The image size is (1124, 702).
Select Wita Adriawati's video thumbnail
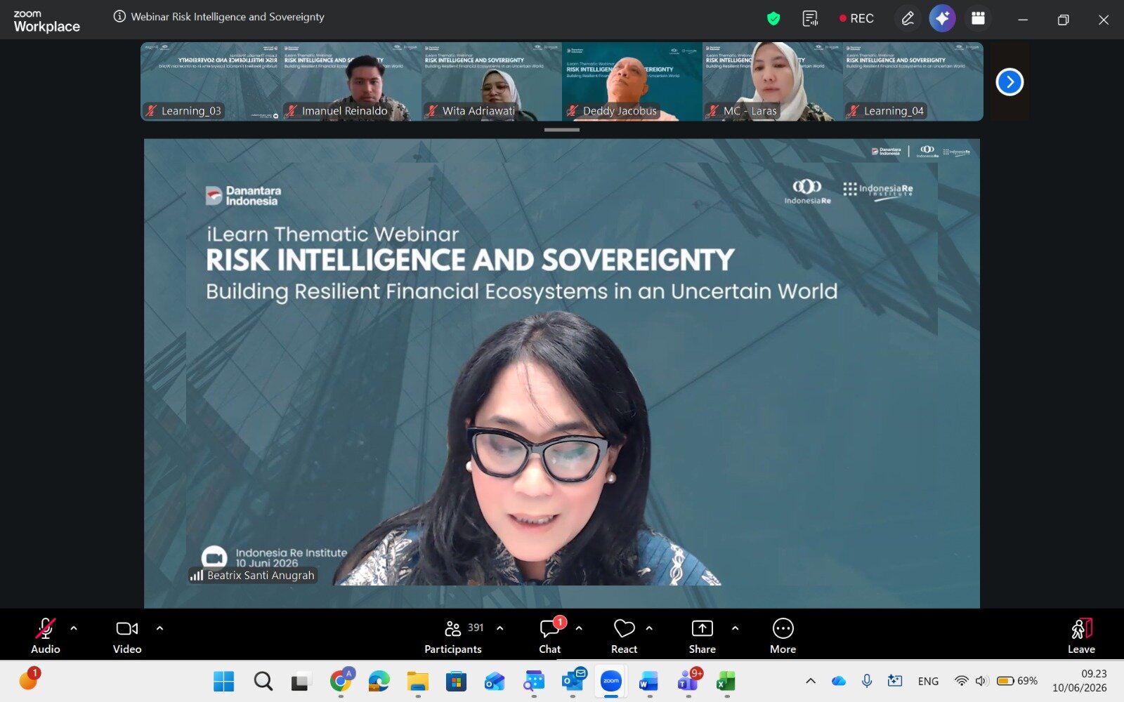(492, 81)
